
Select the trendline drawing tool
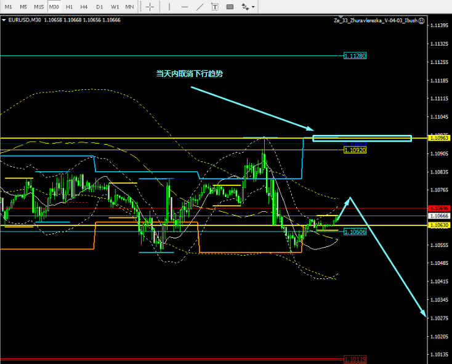point(199,7)
